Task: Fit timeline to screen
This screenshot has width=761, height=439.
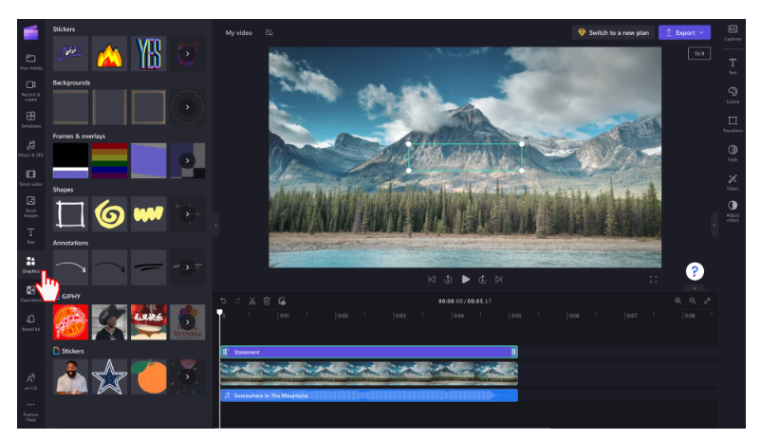Action: pos(707,301)
